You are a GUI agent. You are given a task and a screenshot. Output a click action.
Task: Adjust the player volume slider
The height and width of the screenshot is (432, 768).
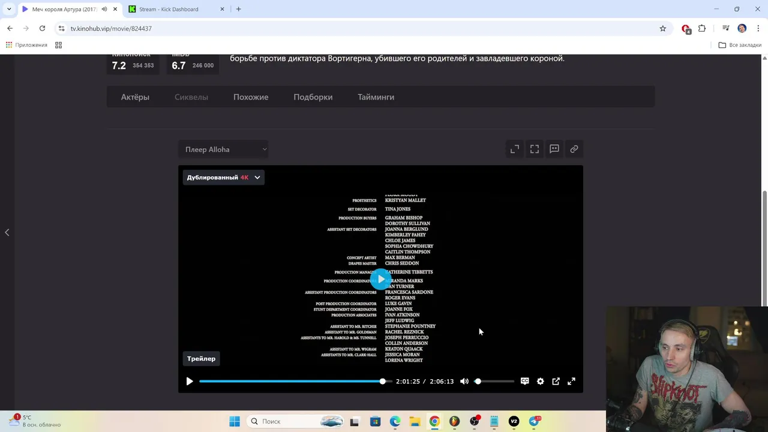(495, 381)
